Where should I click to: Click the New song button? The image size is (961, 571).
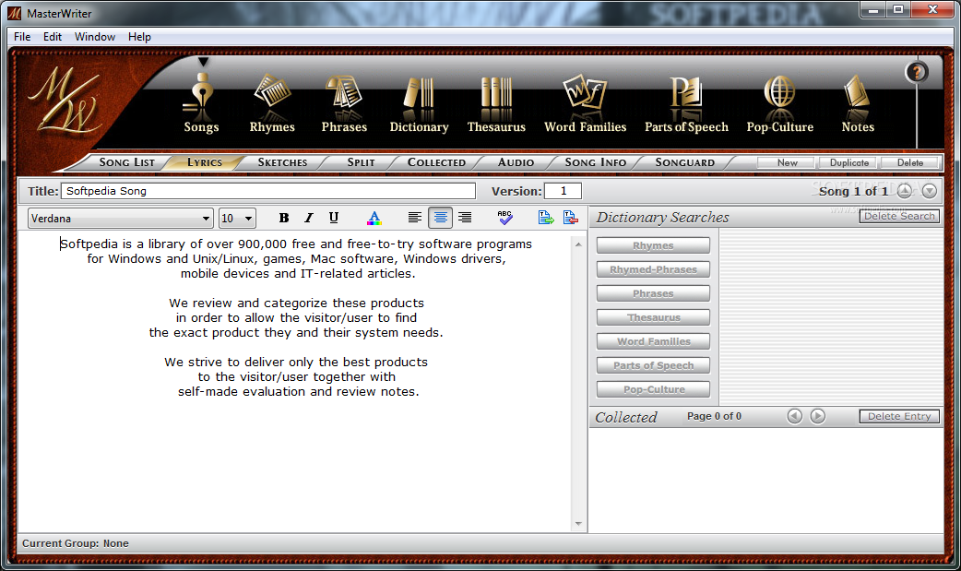787,162
